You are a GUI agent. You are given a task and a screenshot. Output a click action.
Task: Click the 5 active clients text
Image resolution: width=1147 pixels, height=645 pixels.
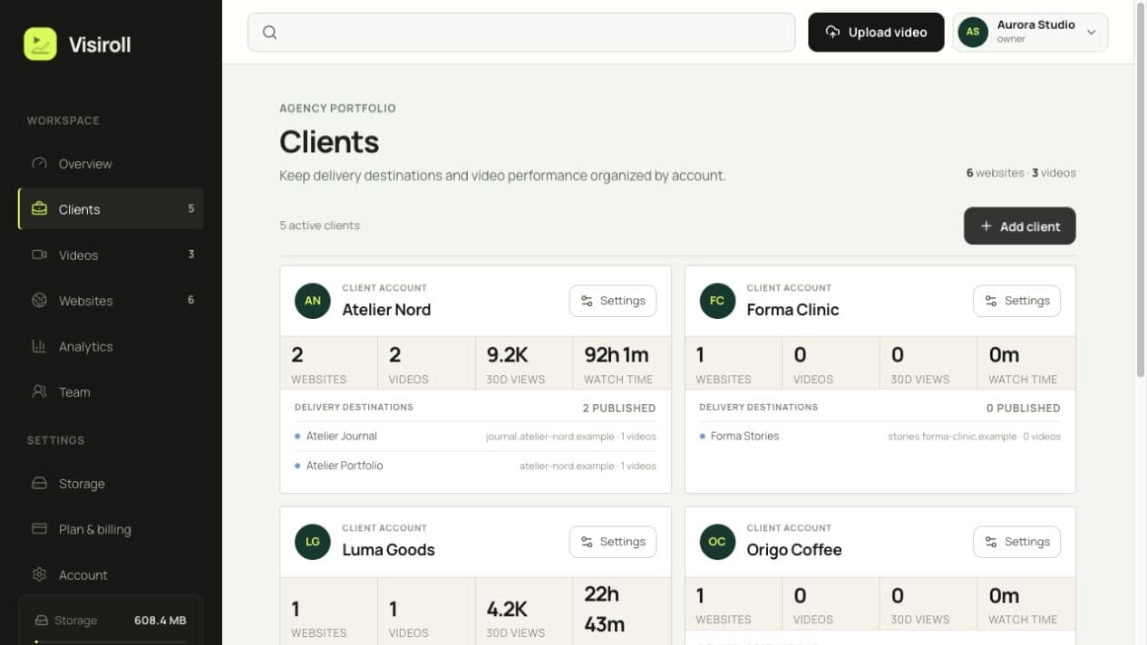[x=319, y=226]
